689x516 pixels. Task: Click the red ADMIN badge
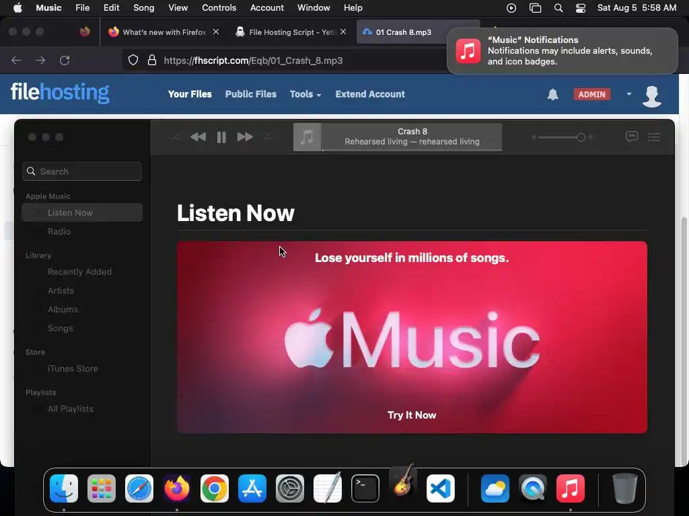(x=592, y=94)
